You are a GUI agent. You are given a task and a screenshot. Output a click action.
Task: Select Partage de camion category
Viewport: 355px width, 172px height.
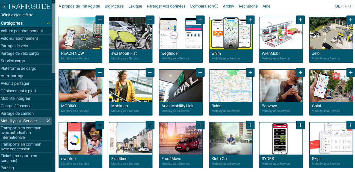click(x=26, y=113)
